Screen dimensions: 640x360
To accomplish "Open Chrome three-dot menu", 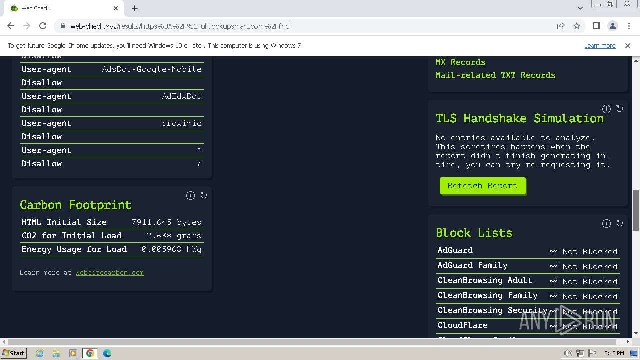I will [x=628, y=26].
